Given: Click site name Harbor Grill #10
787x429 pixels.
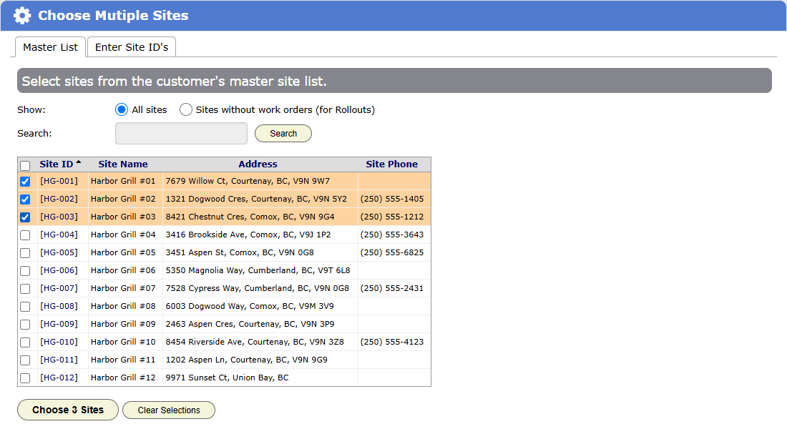Looking at the screenshot, I should [x=123, y=342].
